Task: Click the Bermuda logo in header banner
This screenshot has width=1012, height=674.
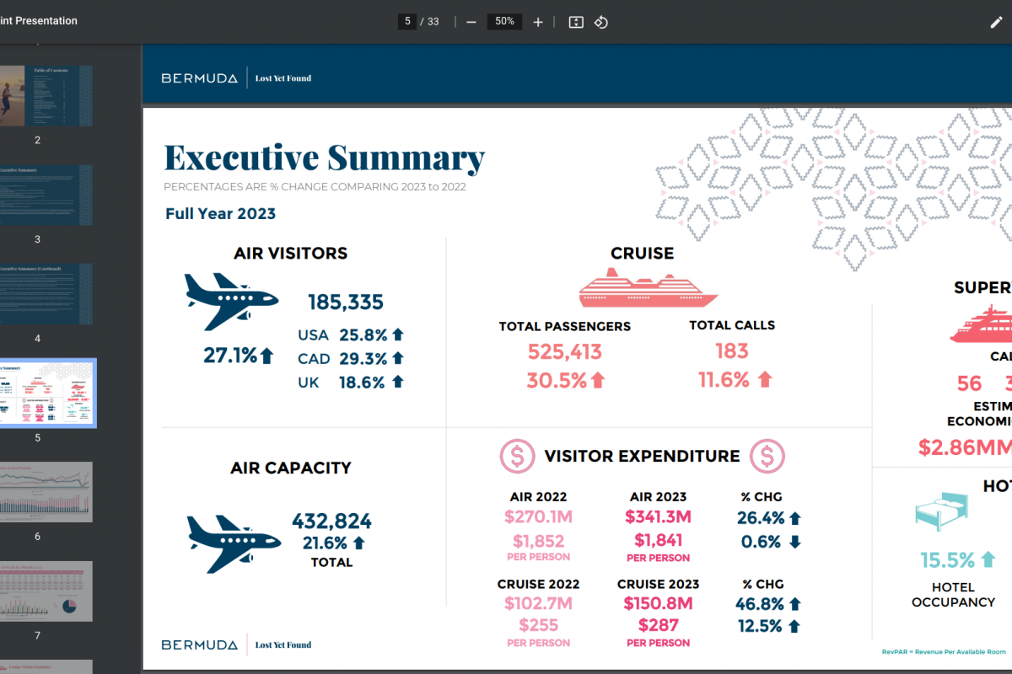Action: pyautogui.click(x=200, y=78)
